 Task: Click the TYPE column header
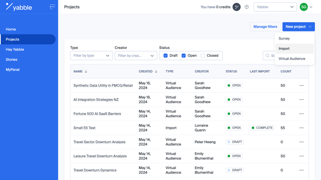pos(169,71)
